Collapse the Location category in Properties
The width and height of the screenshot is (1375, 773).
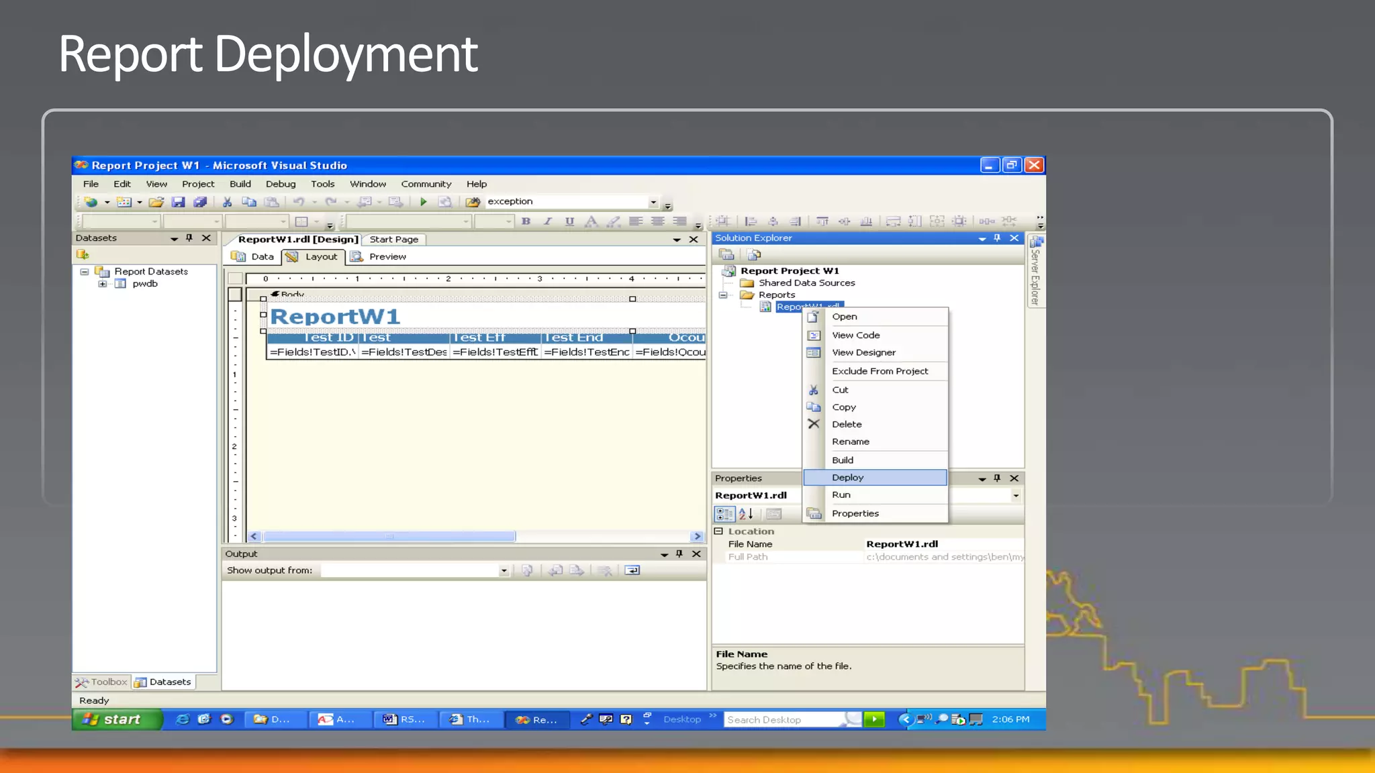coord(718,531)
